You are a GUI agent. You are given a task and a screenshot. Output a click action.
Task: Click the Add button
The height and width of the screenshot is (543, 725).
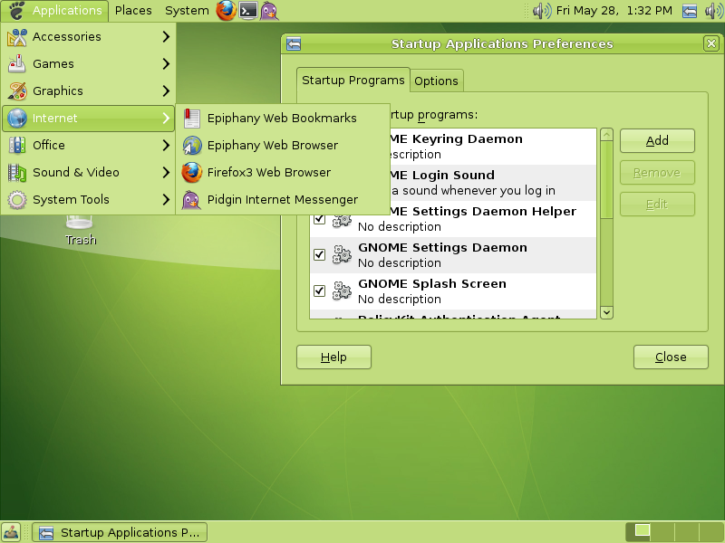coord(657,140)
